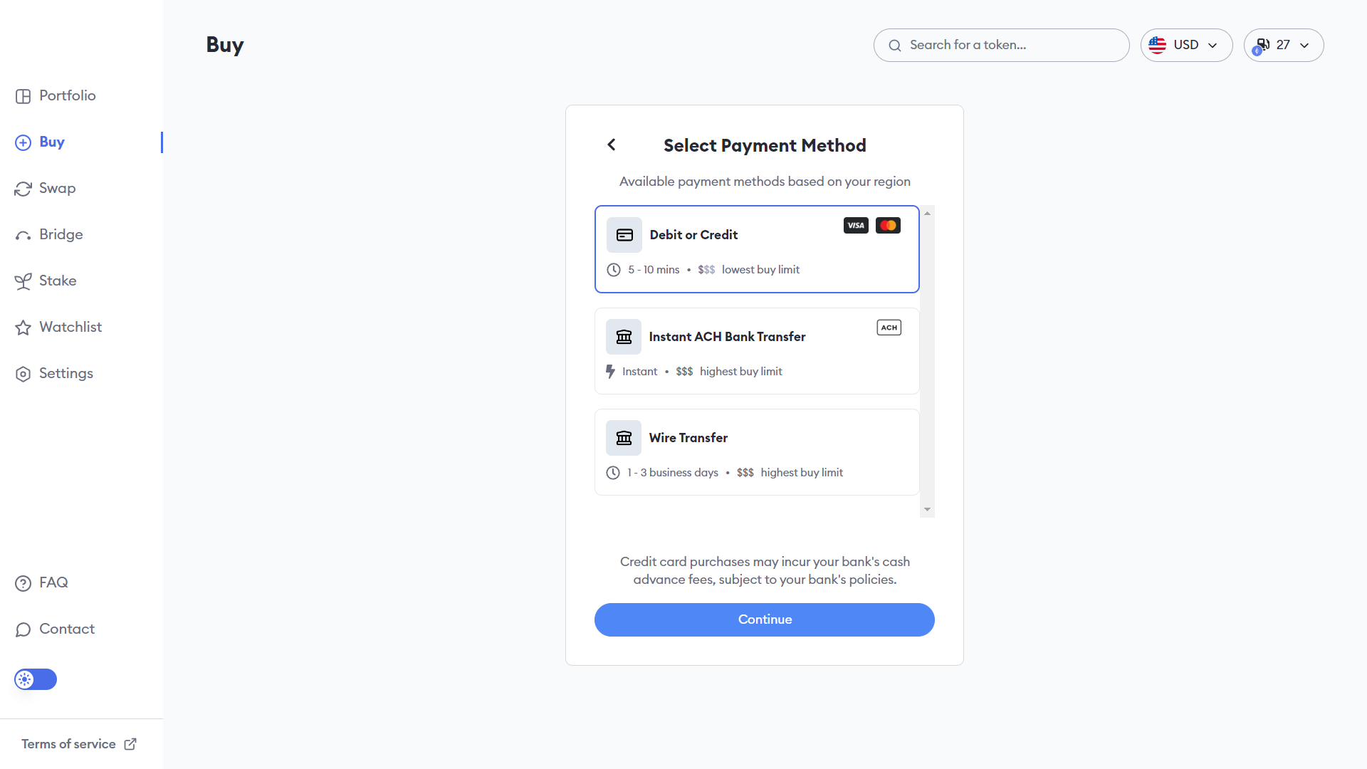Click the Search for a token field
This screenshot has width=1367, height=769.
1001,45
